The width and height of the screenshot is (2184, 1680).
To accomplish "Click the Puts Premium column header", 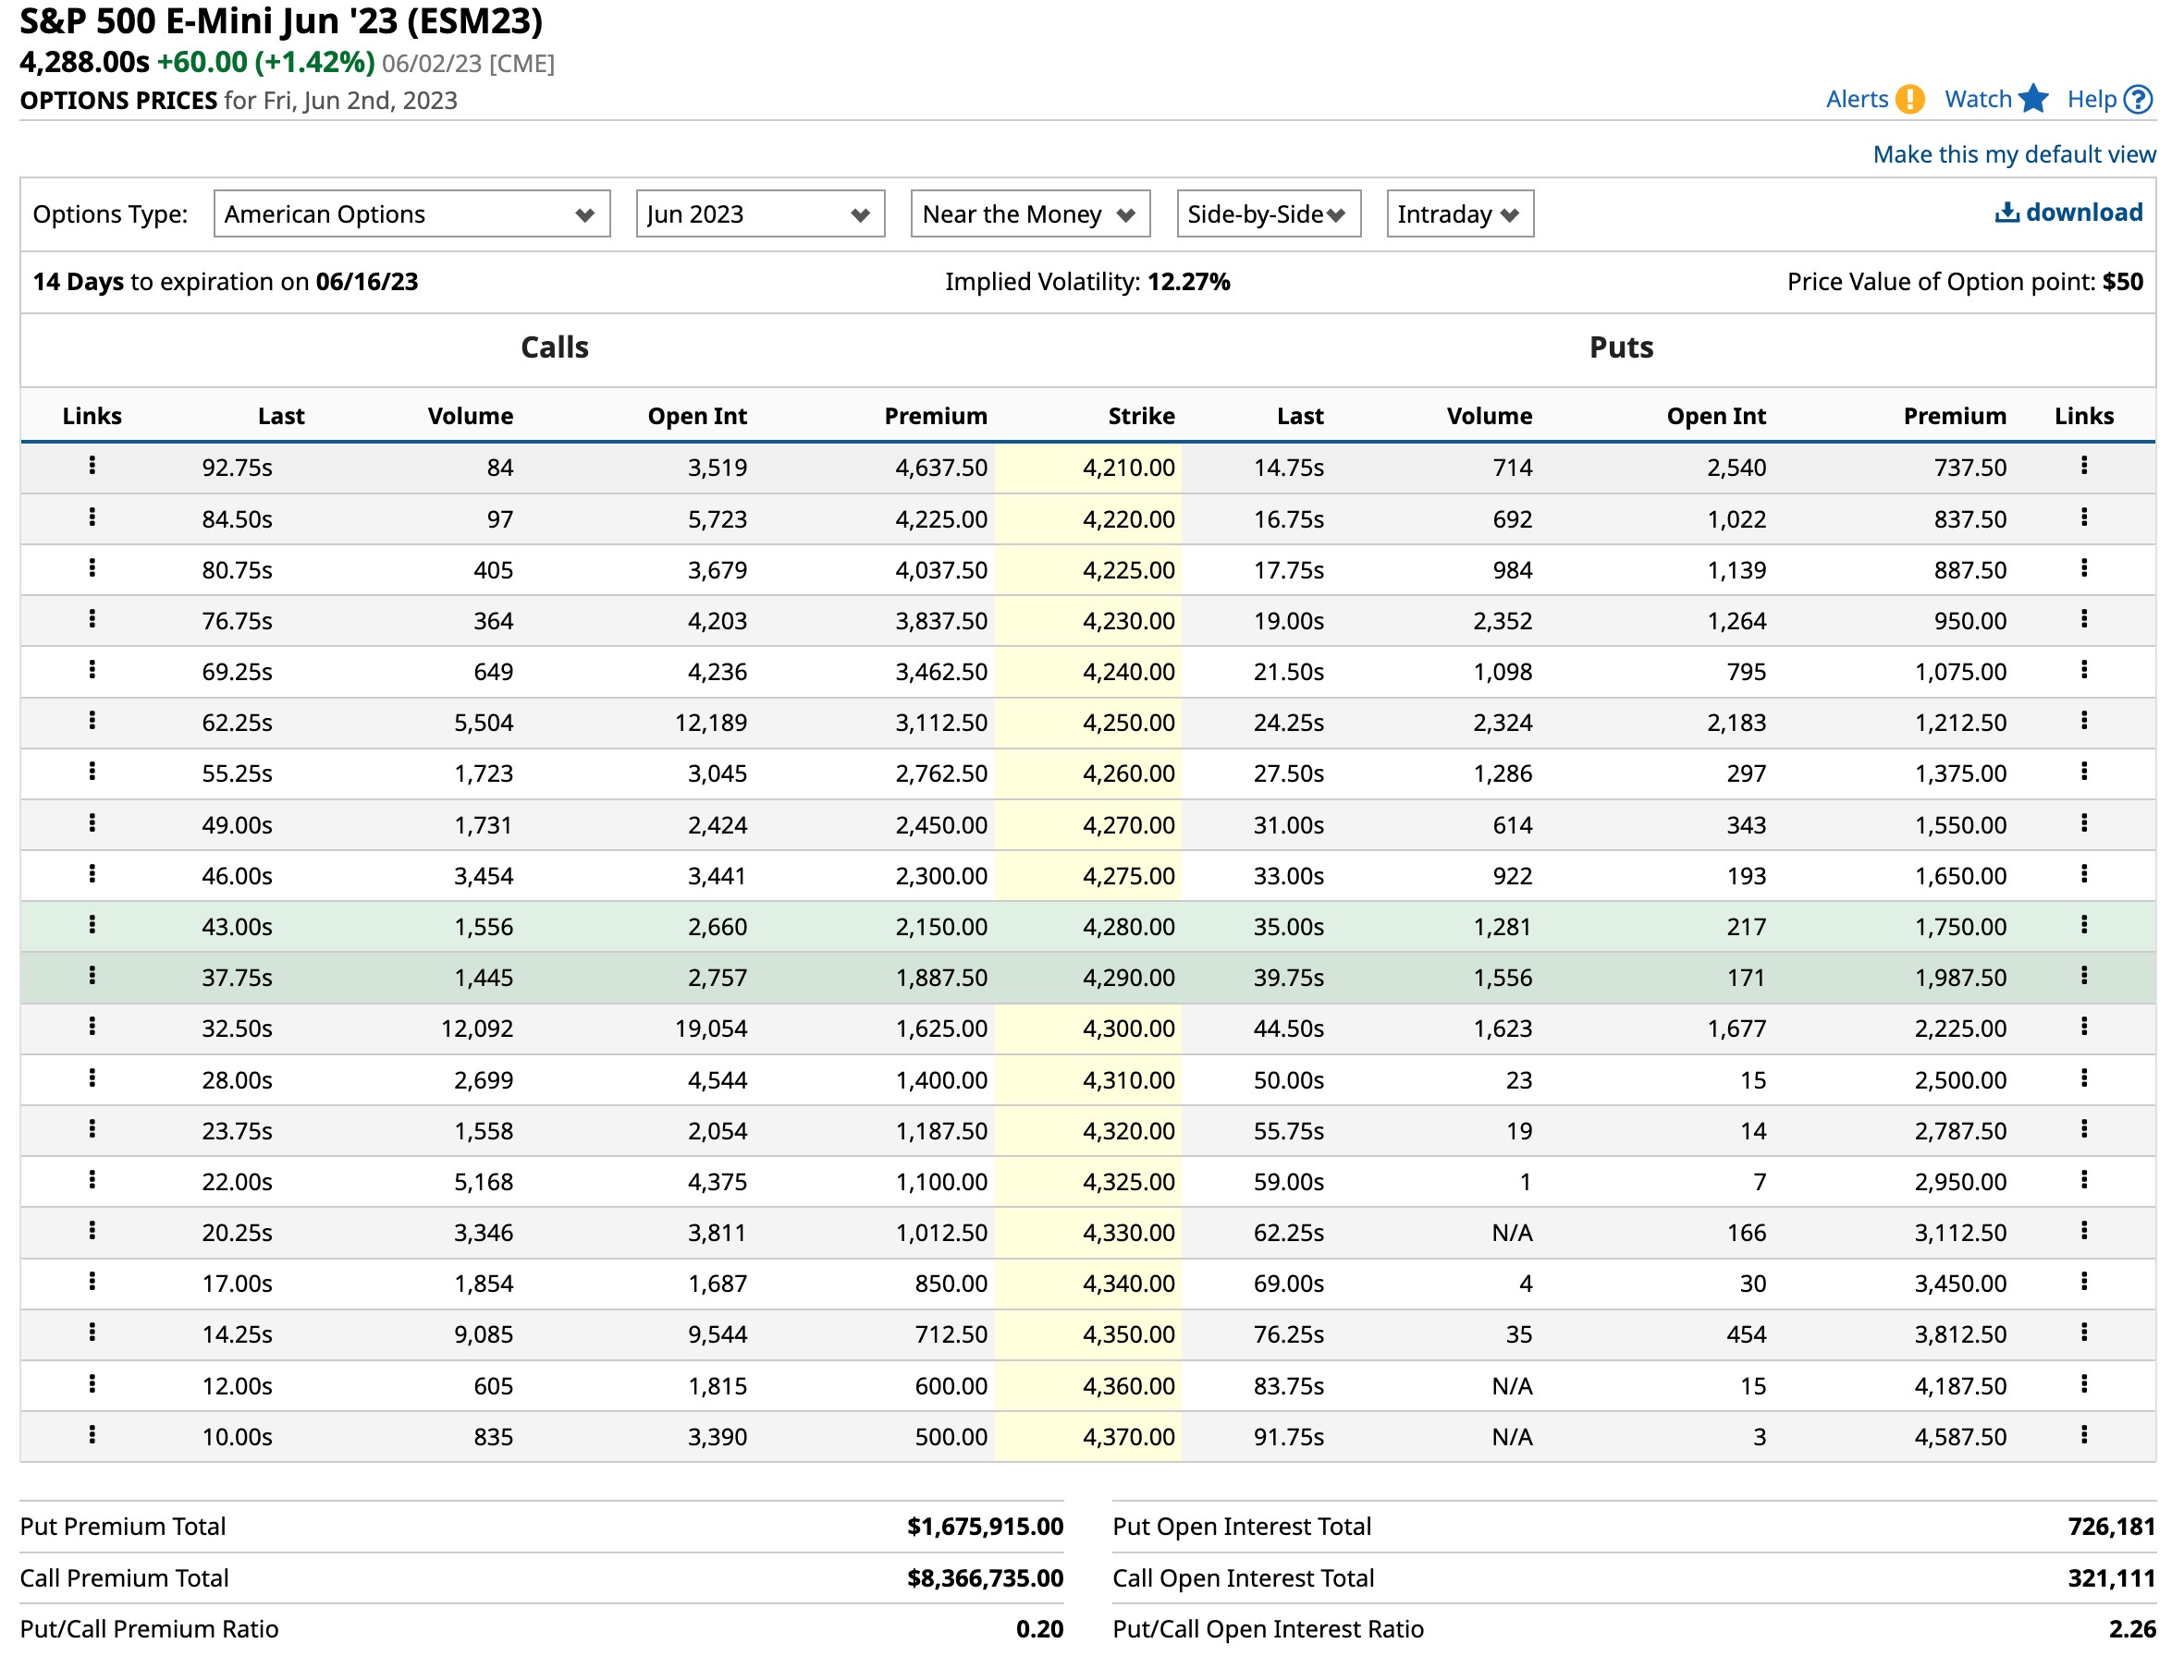I will tap(1954, 416).
